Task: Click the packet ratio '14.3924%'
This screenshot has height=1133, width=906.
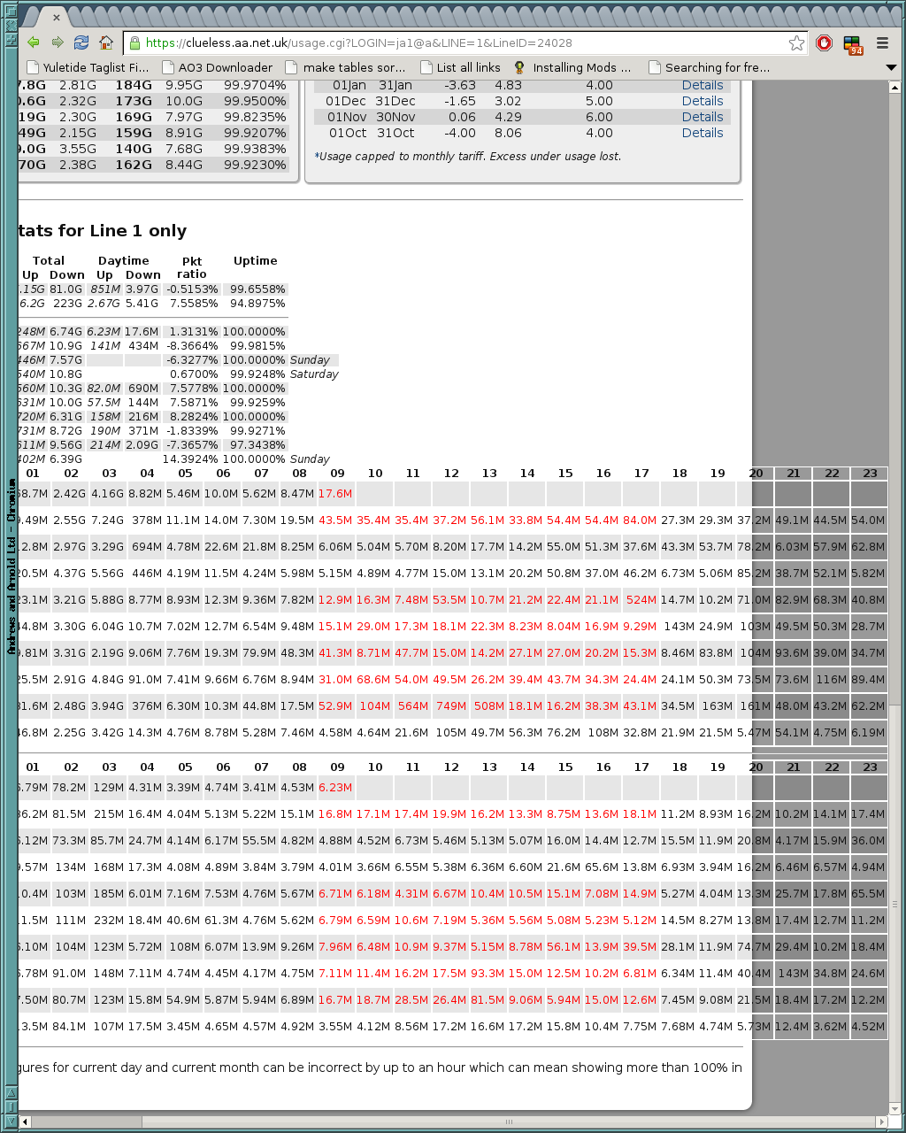Action: (190, 459)
